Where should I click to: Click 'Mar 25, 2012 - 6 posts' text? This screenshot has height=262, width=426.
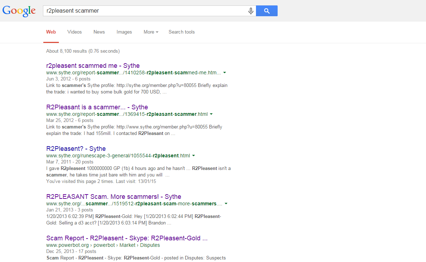click(x=70, y=121)
